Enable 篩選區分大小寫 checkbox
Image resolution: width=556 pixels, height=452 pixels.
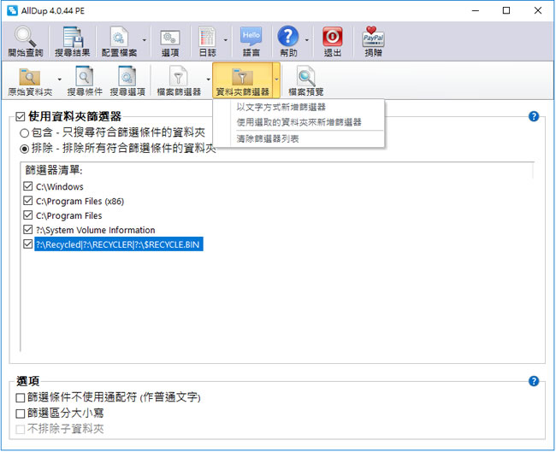[21, 414]
